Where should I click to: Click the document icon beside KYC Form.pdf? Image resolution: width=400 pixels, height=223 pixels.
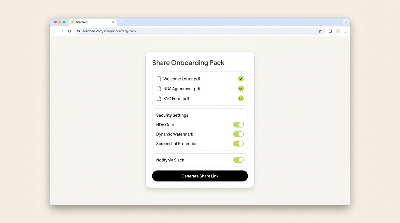[159, 98]
